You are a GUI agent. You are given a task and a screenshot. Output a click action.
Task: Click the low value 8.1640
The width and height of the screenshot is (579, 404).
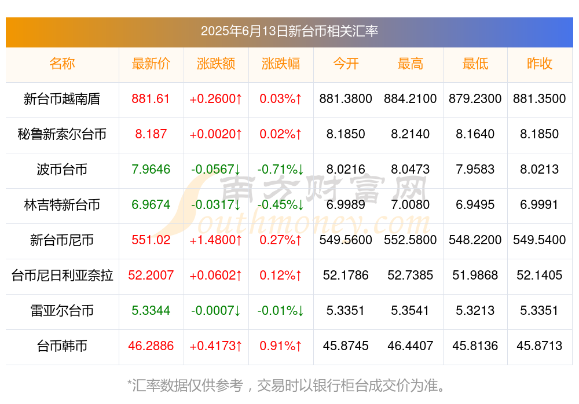(x=475, y=134)
